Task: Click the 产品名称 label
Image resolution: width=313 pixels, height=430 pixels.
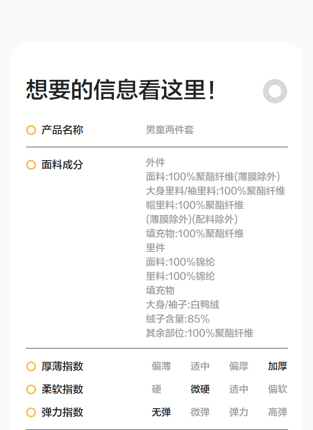Action: [62, 130]
